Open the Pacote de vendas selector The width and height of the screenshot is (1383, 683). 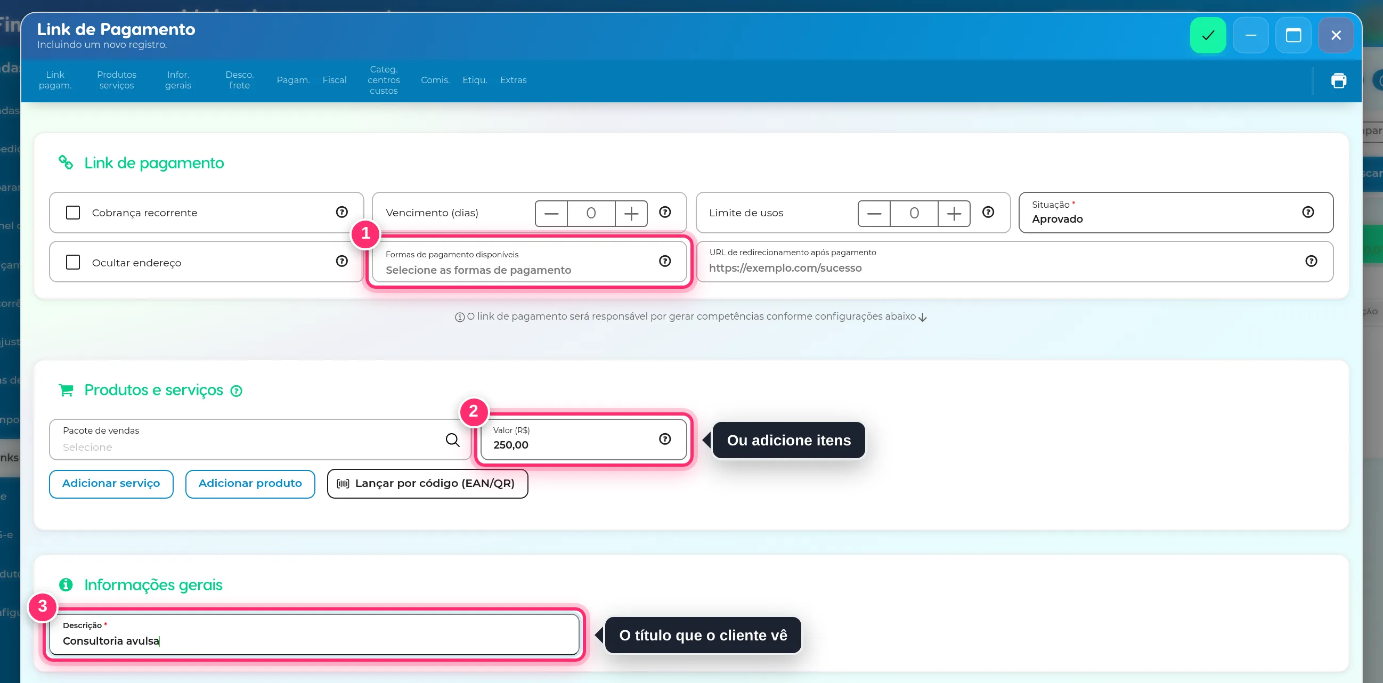point(260,440)
